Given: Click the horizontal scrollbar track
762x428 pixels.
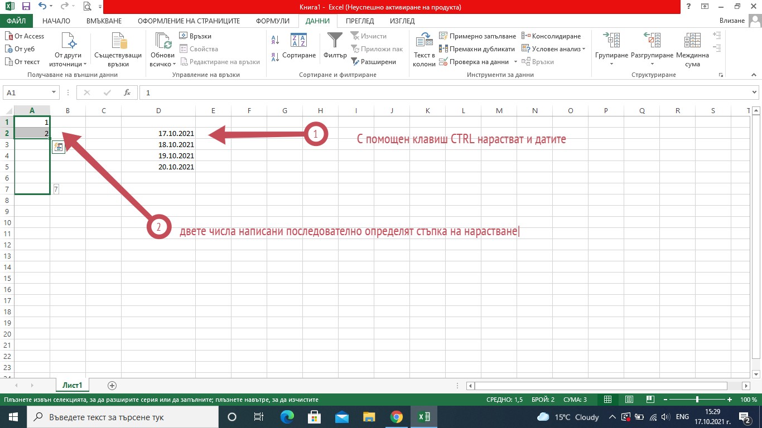Looking at the screenshot, I should click(601, 386).
